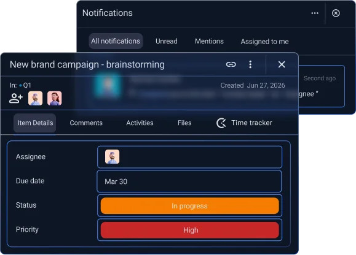Open the Files tab
The width and height of the screenshot is (356, 255).
click(184, 123)
